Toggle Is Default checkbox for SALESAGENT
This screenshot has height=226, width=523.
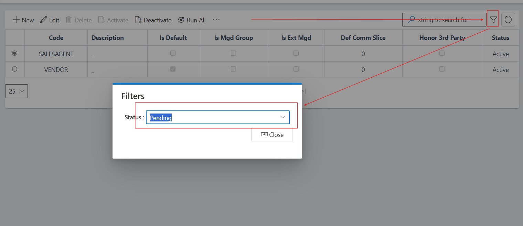[x=173, y=53]
